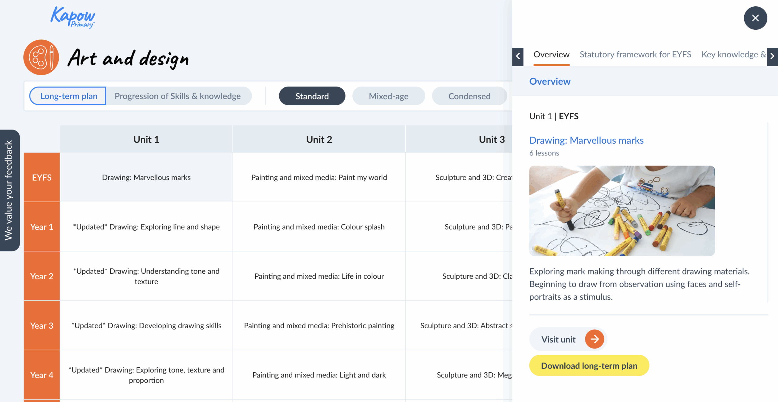
Task: Choose the Standard plan option
Action: click(x=312, y=96)
